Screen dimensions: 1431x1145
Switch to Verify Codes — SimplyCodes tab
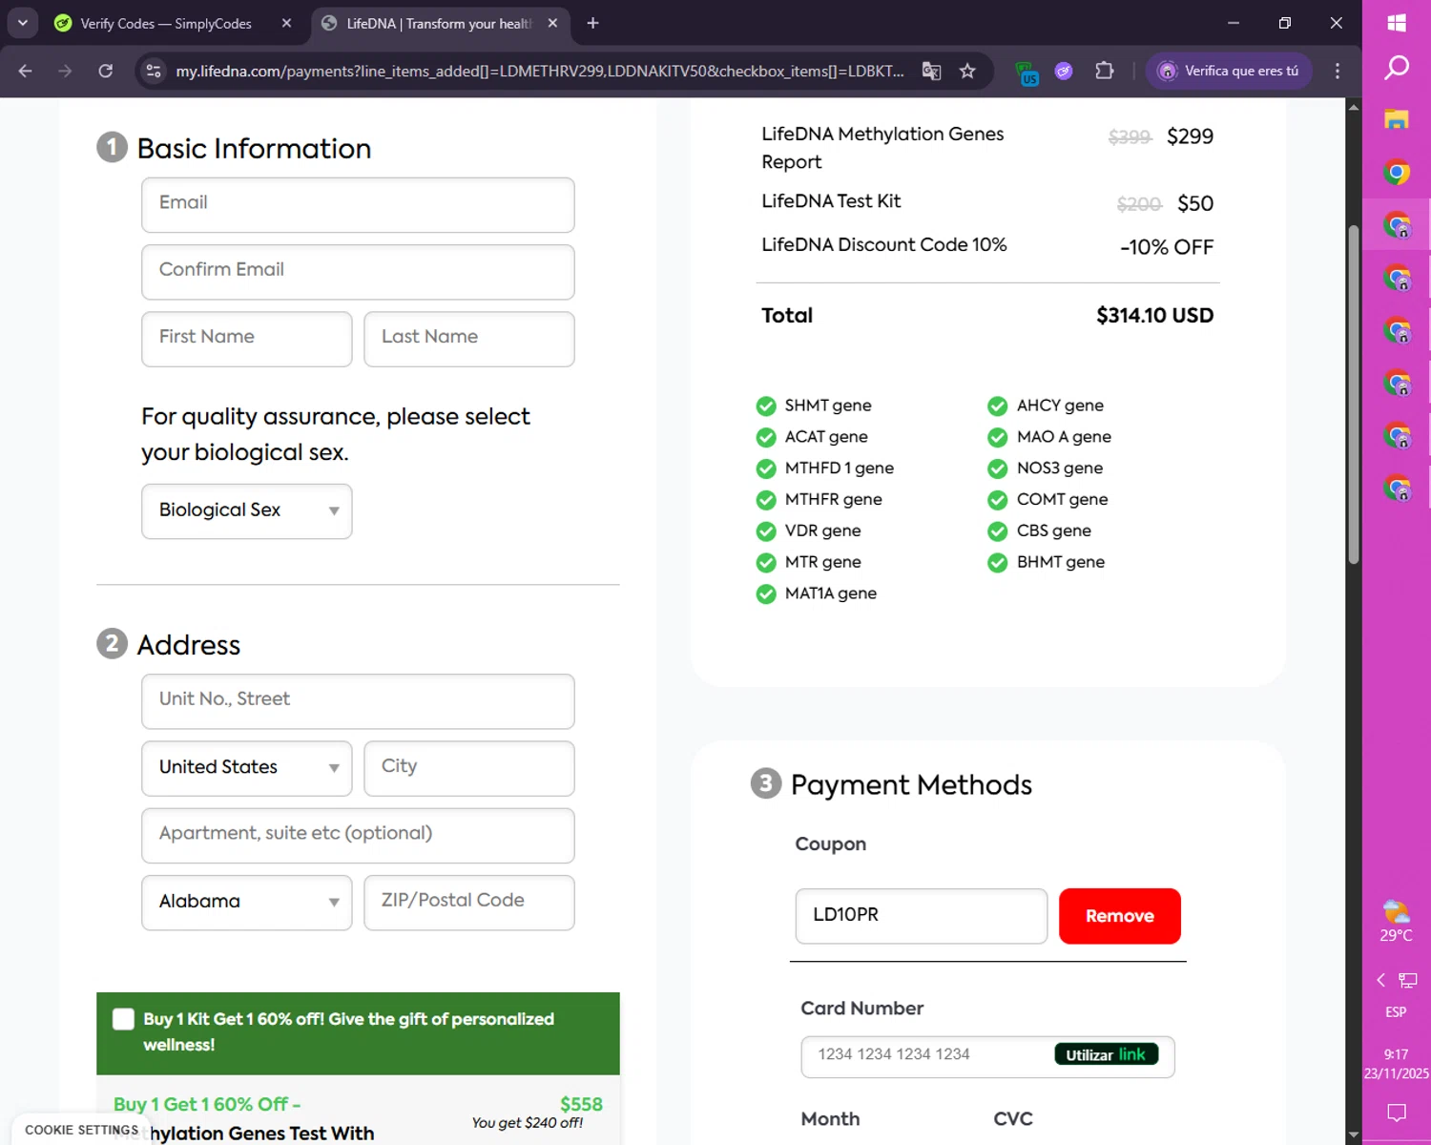click(166, 23)
